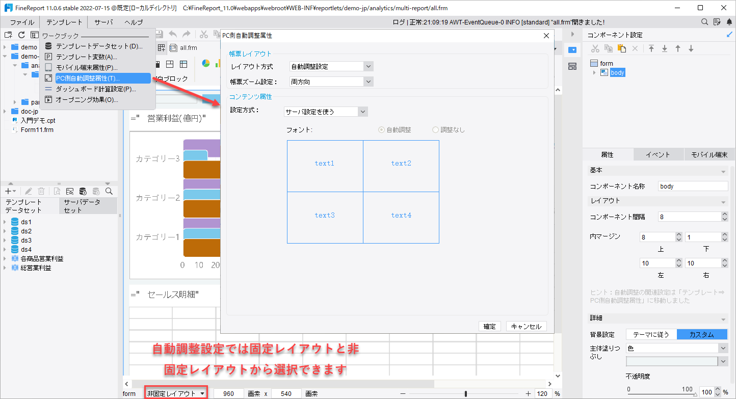Select オープニング効果(O)... menu entry
The height and width of the screenshot is (399, 736).
coord(87,99)
